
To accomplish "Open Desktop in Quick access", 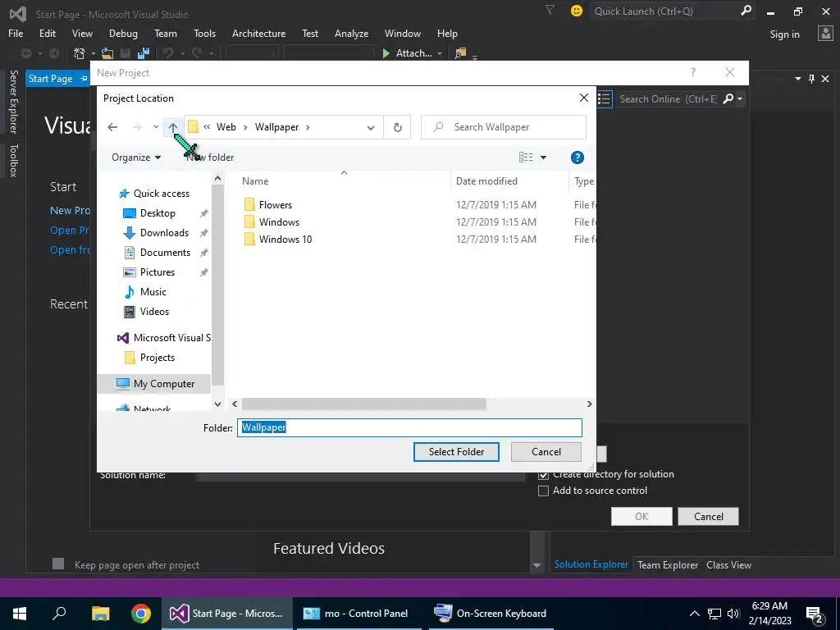I will pyautogui.click(x=157, y=213).
